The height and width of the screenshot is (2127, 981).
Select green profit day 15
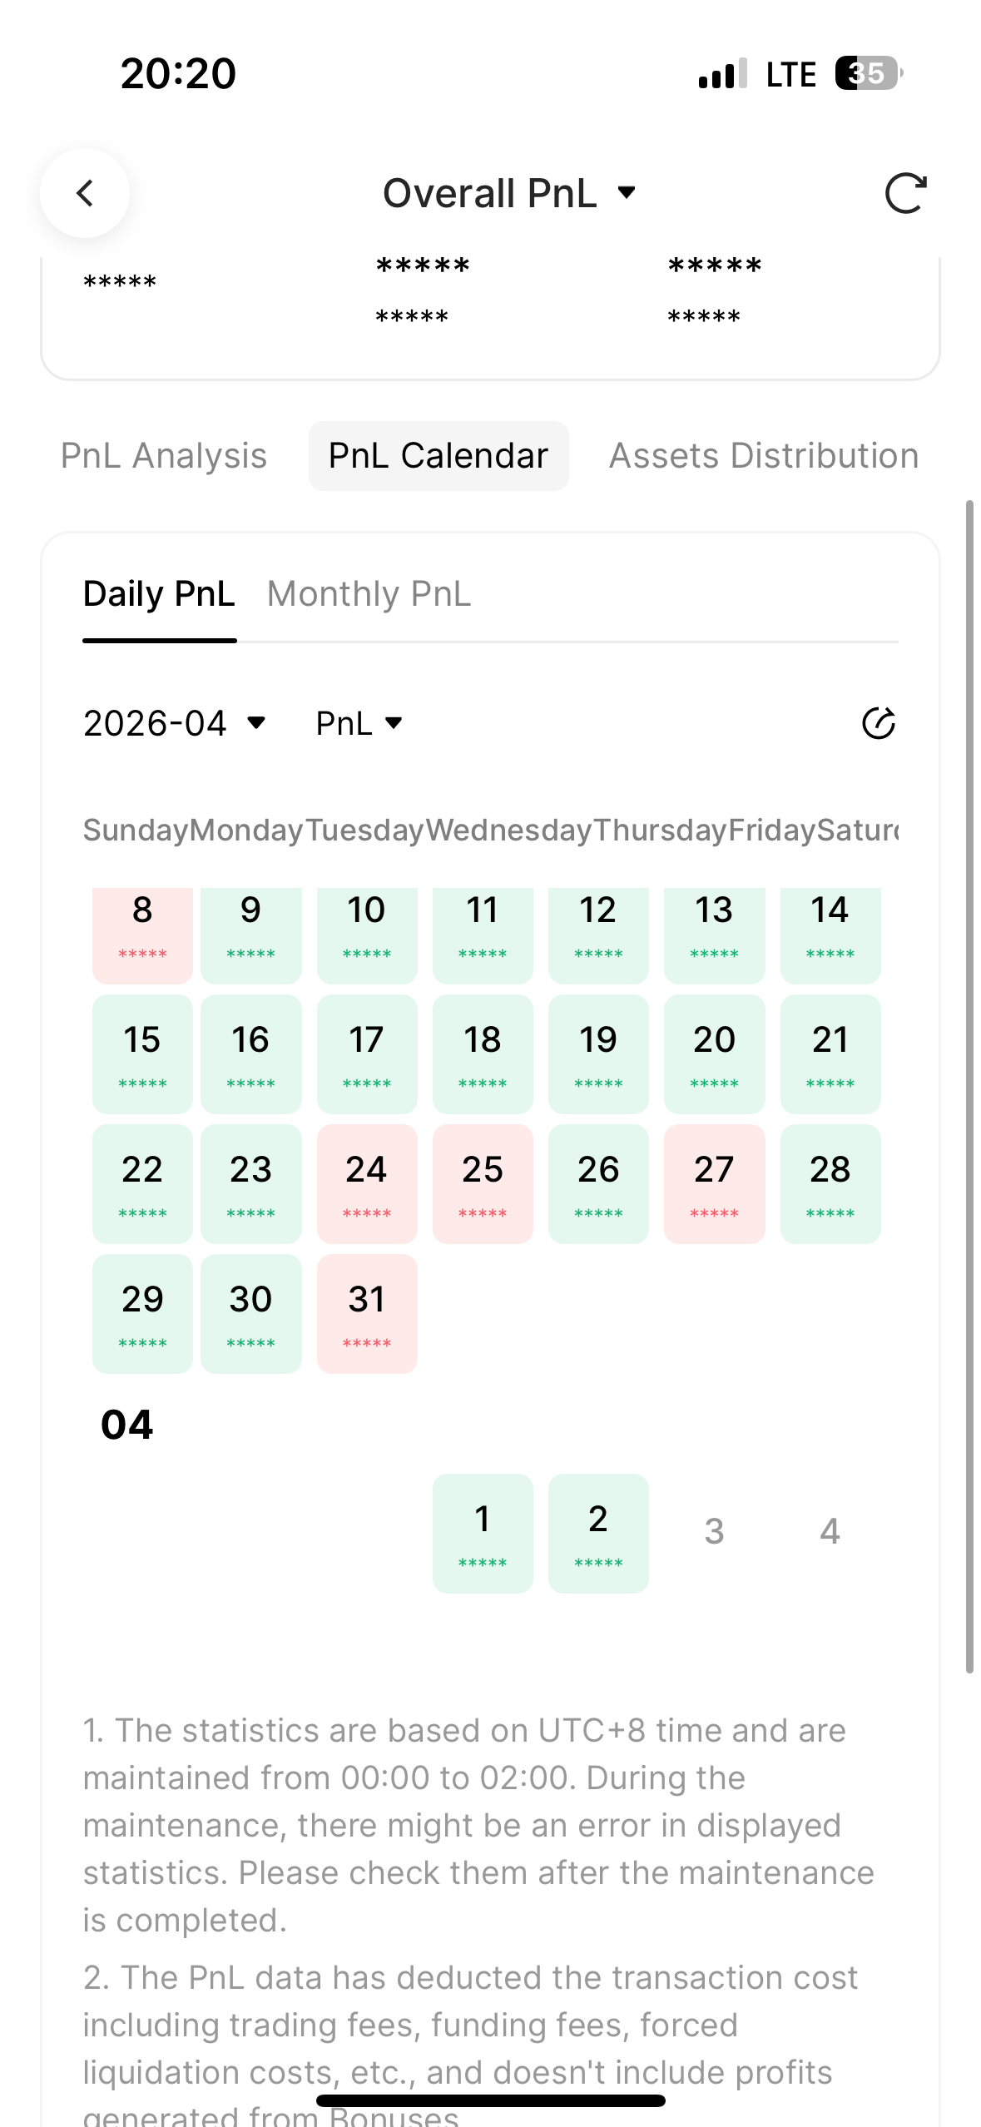point(142,1054)
